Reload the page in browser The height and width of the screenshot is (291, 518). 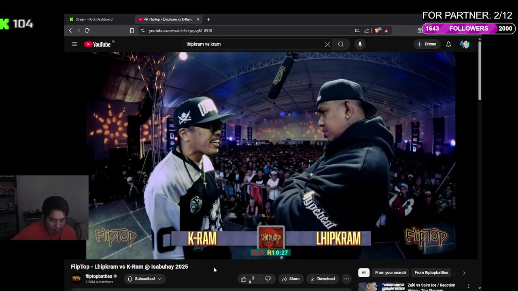pyautogui.click(x=87, y=30)
